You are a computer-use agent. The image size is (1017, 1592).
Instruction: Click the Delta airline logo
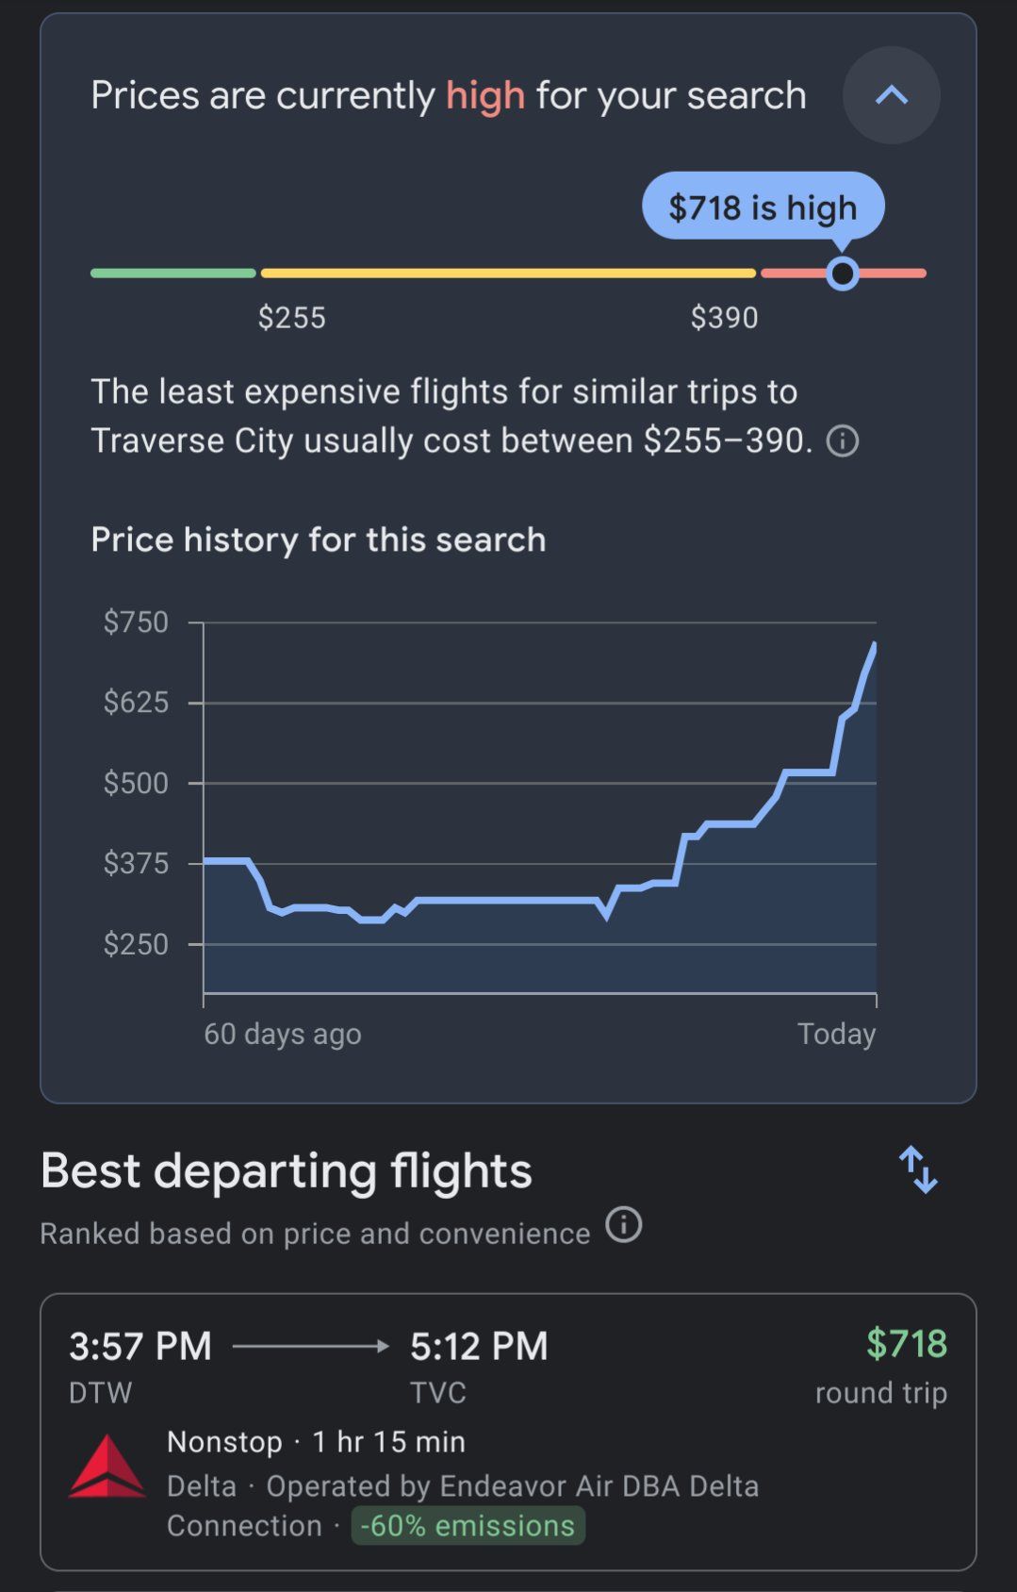[x=107, y=1468]
